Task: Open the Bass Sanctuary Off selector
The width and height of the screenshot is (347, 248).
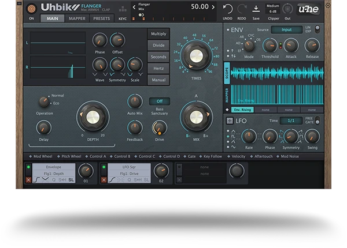Action: [x=160, y=101]
